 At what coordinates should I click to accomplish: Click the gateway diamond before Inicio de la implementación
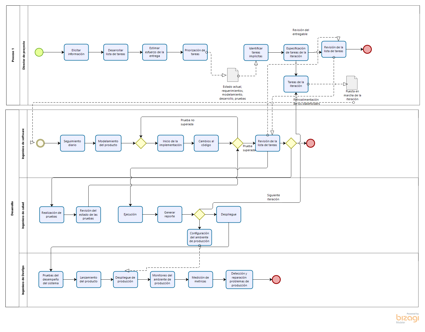pos(141,143)
